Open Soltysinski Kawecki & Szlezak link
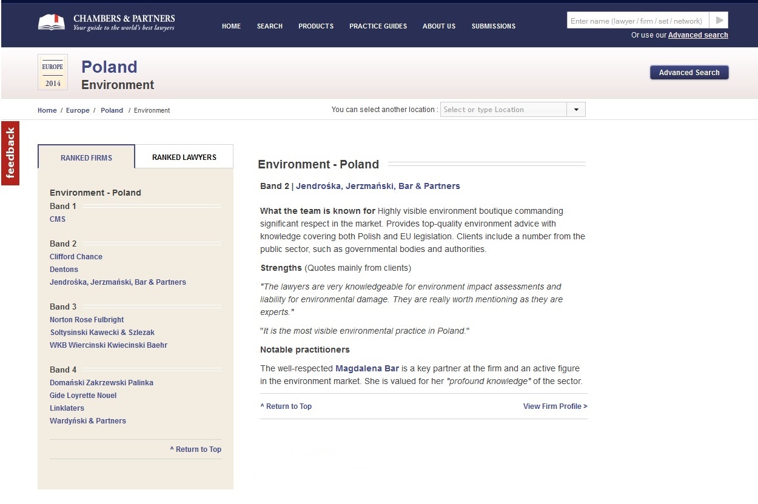 [x=102, y=333]
